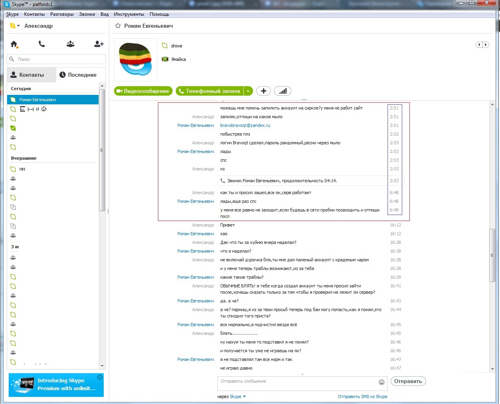
Task: Select the НН conversation in the list
Action: click(x=53, y=169)
